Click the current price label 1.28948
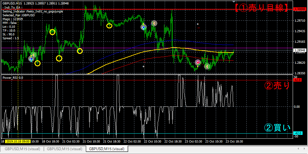 click(299, 50)
